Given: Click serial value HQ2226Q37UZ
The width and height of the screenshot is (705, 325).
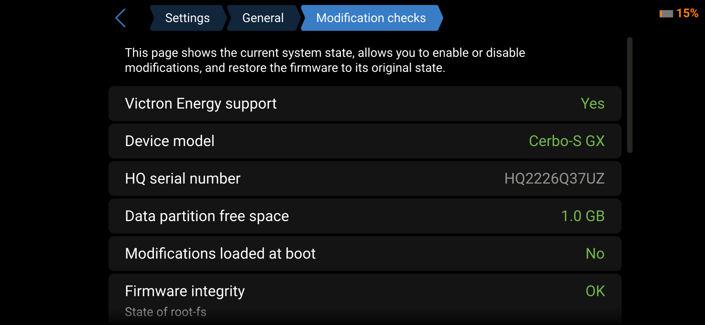Looking at the screenshot, I should pyautogui.click(x=554, y=178).
